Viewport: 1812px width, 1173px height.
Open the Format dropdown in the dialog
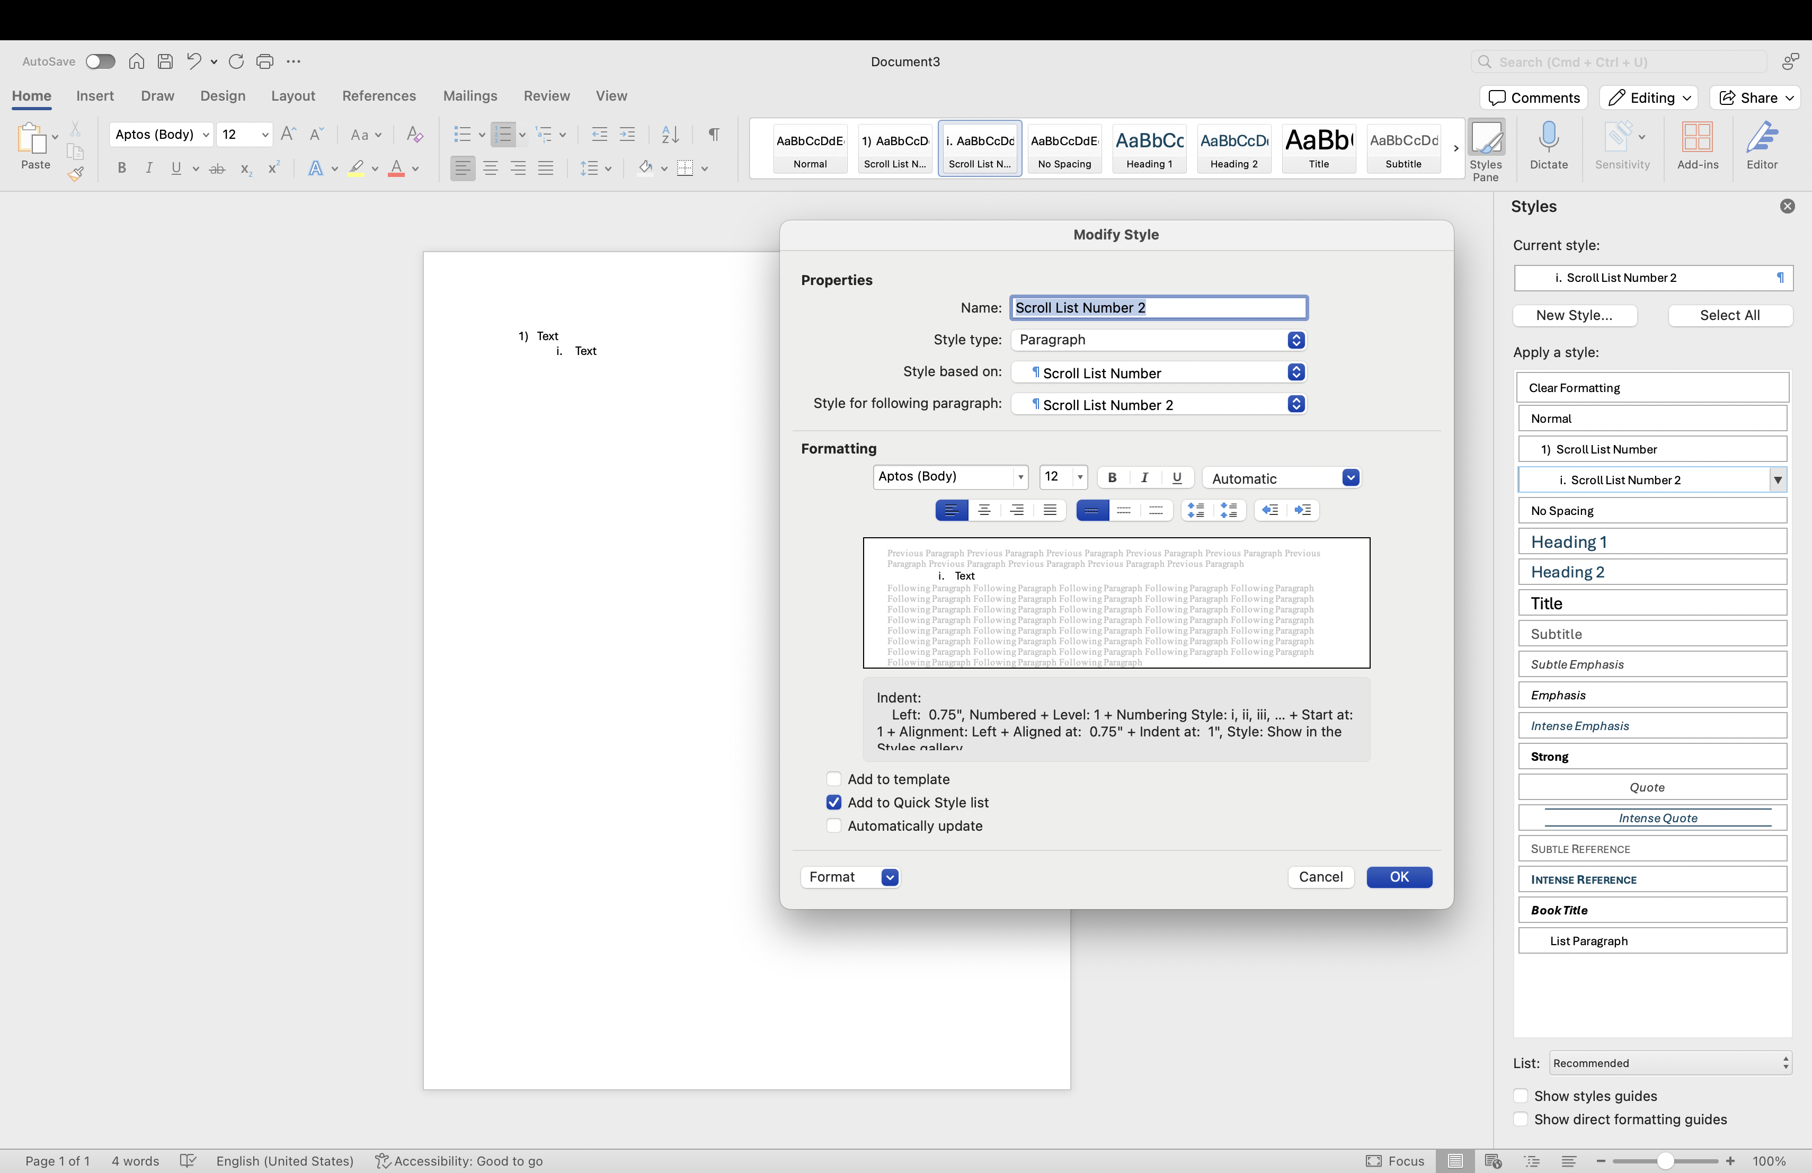(x=850, y=877)
